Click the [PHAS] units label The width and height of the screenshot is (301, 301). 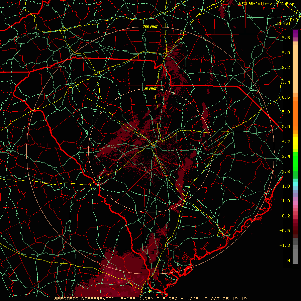click(x=283, y=23)
